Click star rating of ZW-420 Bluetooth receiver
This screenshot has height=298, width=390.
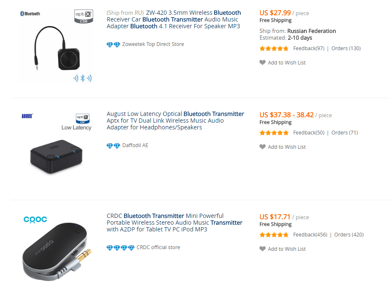274,48
